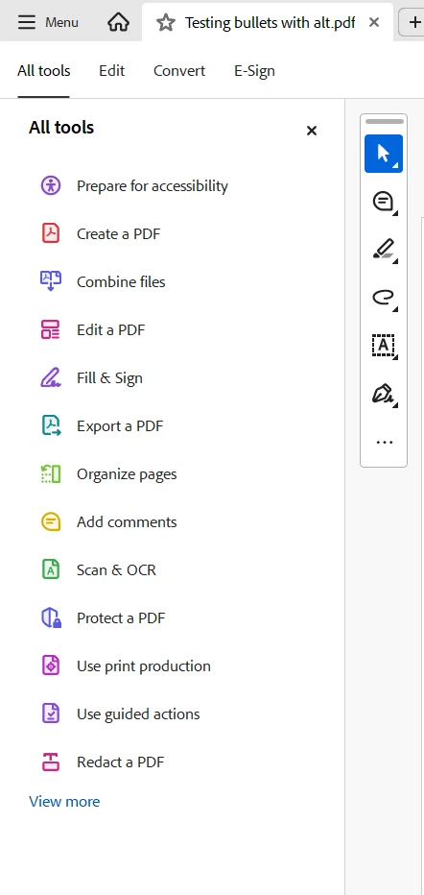
Task: Star the Testing bullets with alt.pdf file
Action: (166, 23)
